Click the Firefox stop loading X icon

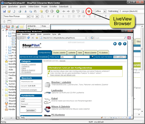[33, 38]
